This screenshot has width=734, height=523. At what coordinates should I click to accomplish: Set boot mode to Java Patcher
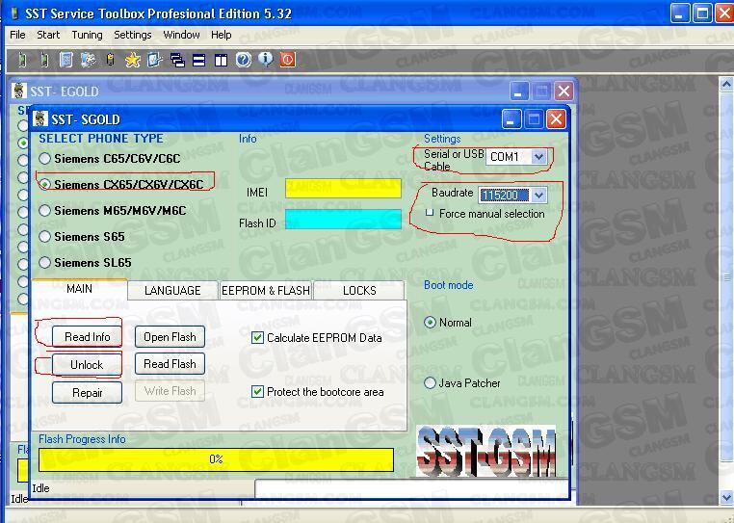pyautogui.click(x=430, y=383)
